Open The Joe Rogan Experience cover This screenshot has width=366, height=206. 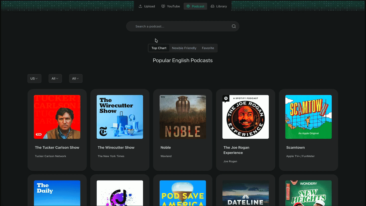(246, 117)
